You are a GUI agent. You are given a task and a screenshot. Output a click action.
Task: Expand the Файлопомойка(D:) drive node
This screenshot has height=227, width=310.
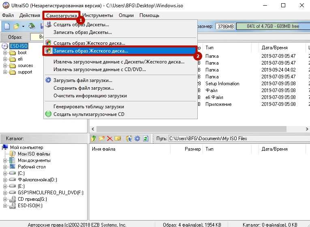click(5, 180)
